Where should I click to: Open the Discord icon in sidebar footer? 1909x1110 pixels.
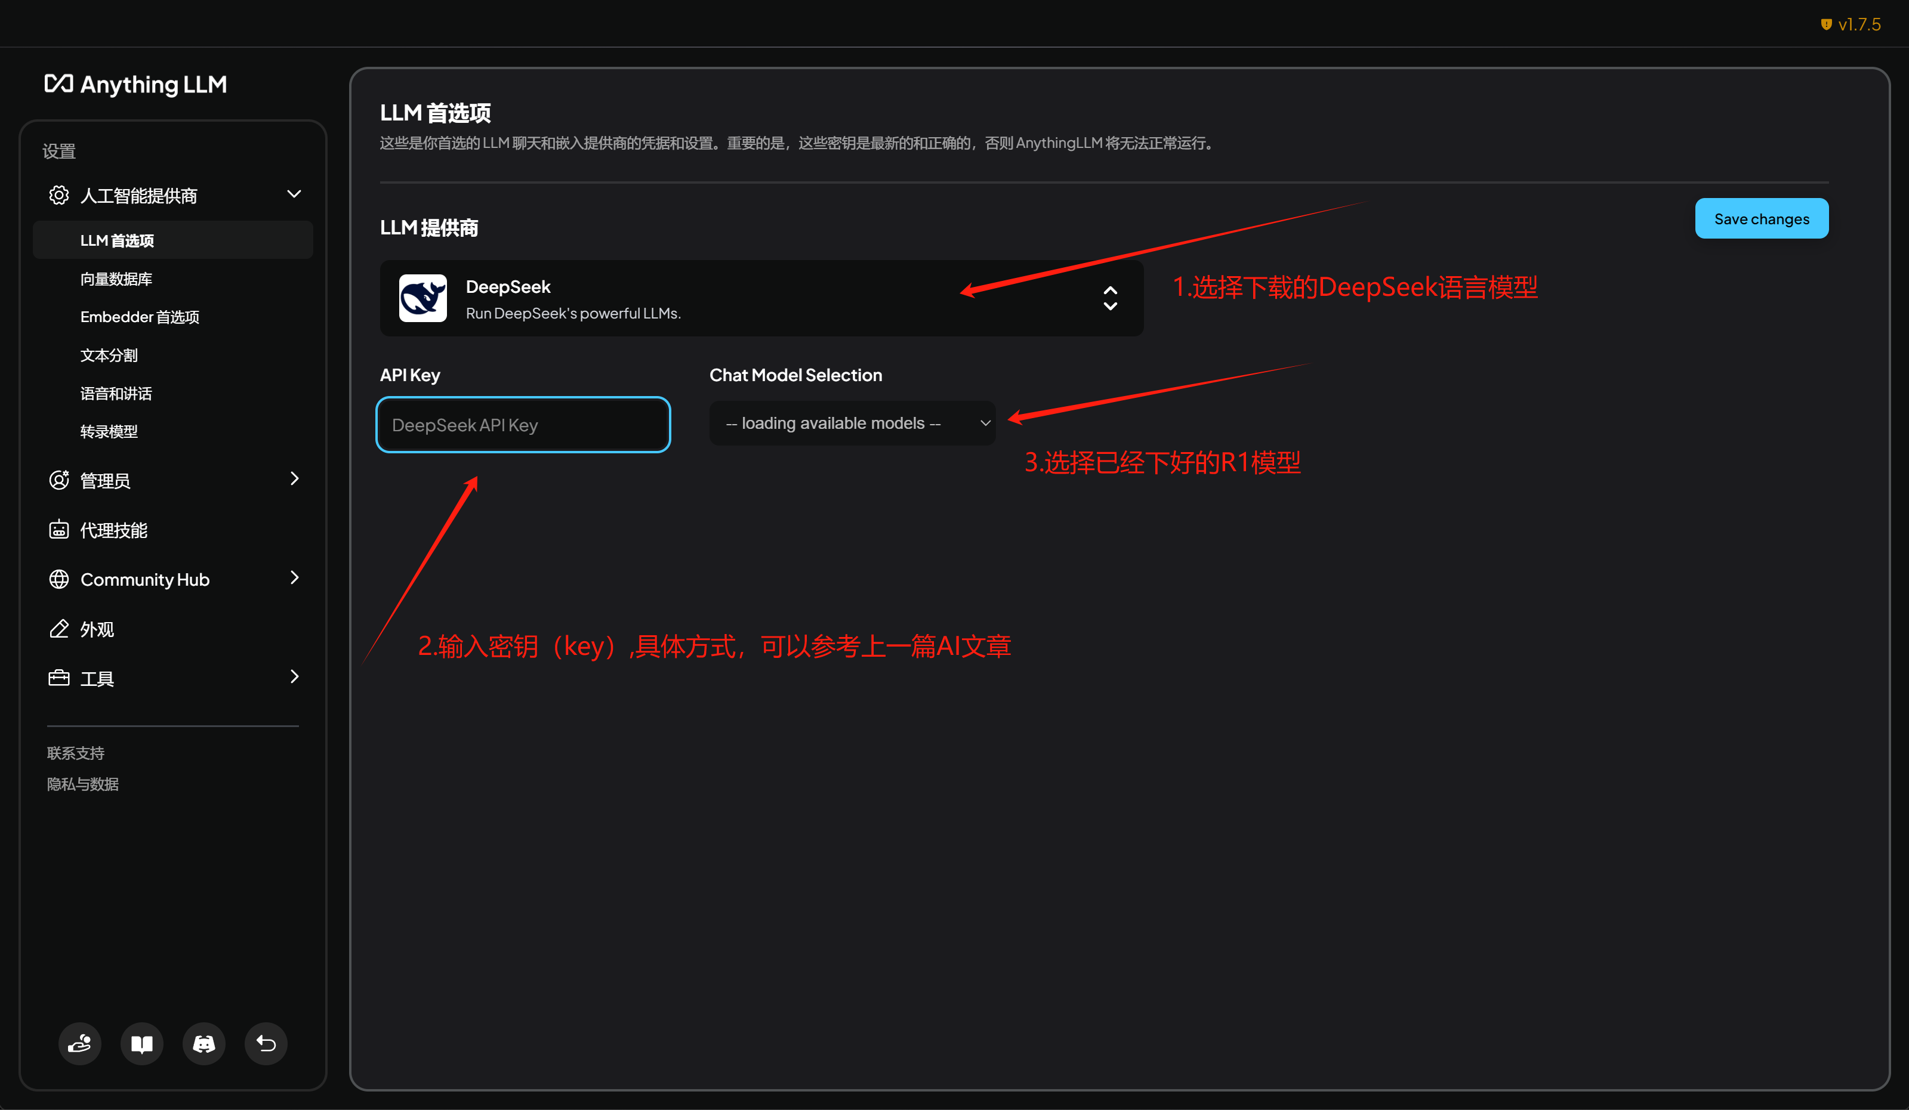click(203, 1043)
